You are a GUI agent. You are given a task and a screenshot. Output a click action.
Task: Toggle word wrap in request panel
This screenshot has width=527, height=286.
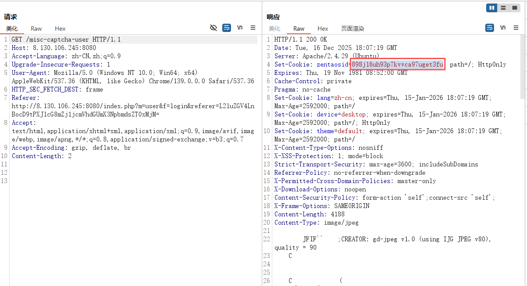[x=227, y=28]
